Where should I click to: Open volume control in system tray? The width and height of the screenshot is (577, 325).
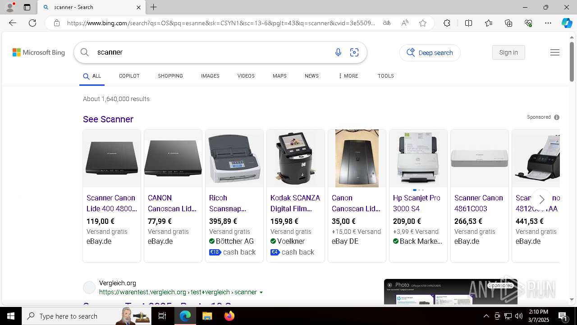[519, 316]
